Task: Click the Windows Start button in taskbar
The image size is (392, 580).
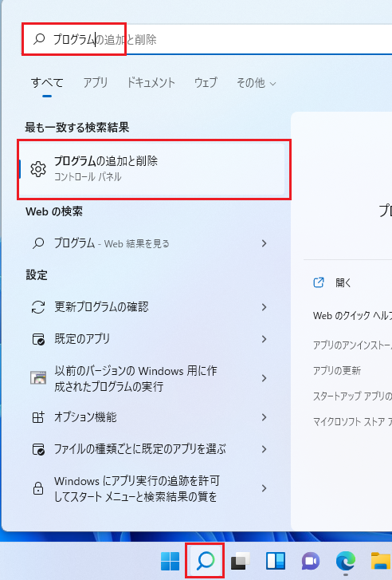Action: 170,561
